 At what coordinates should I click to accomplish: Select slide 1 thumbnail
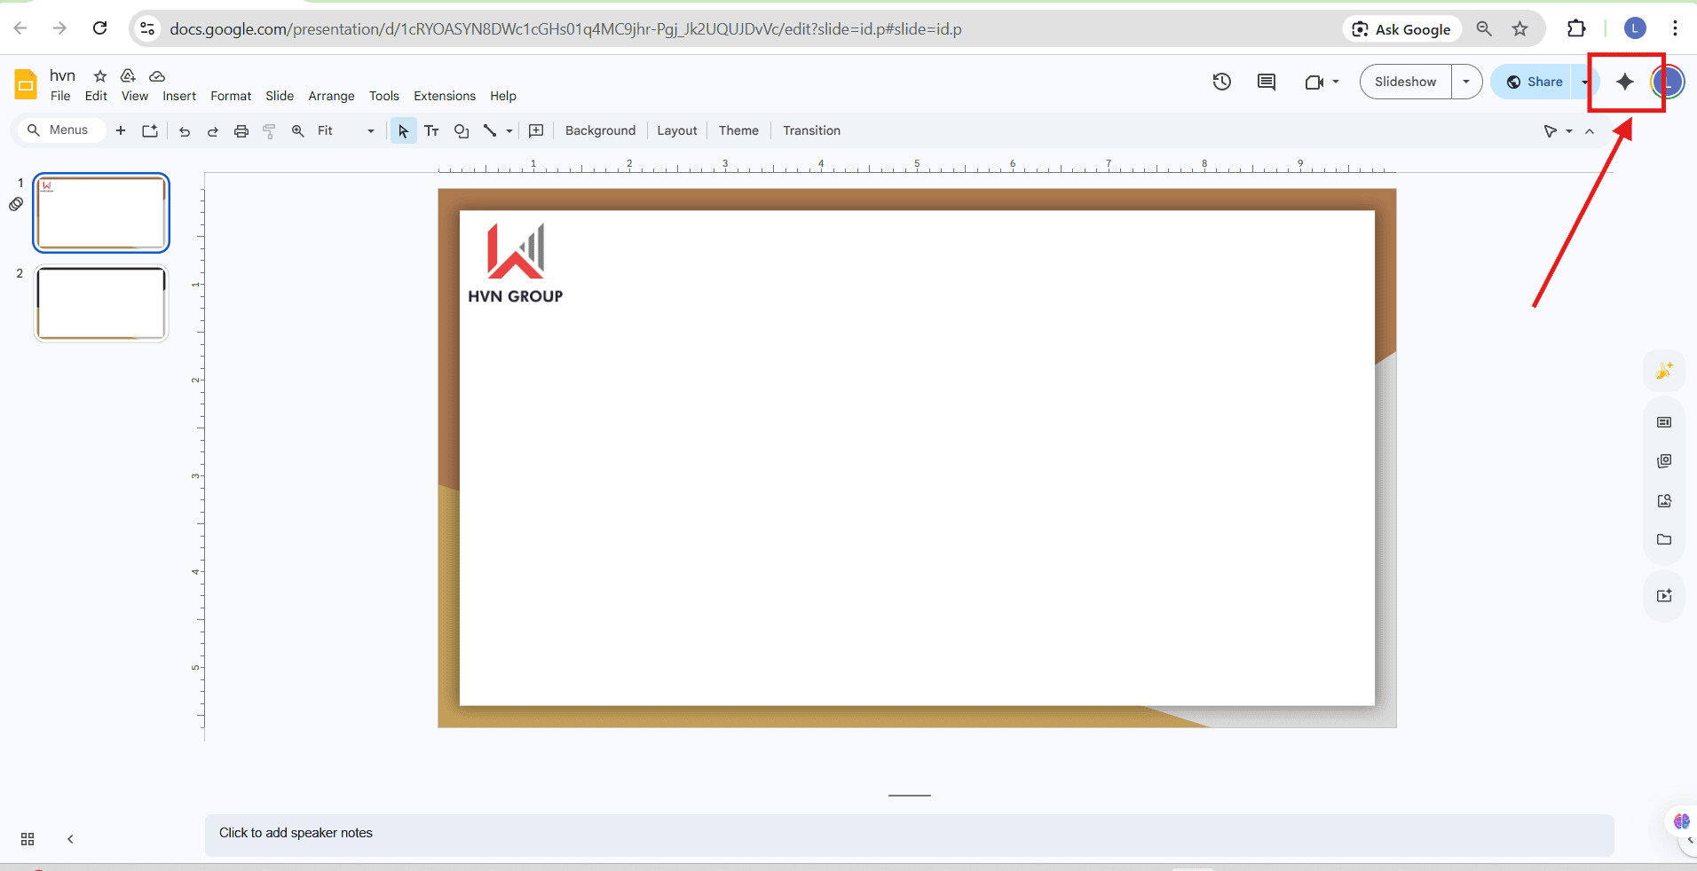(101, 213)
